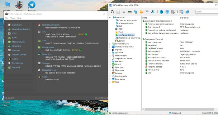Image resolution: width=218 pixels, height=115 pixels.
Task: Launch AIDA64 flame stability test icon
Action: pyautogui.click(x=141, y=12)
